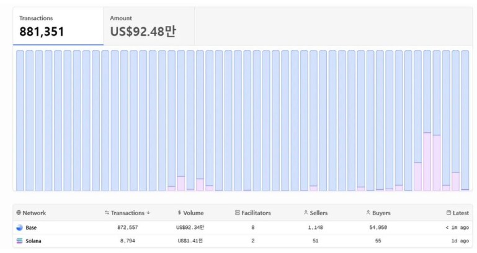Screen dimensions: 477x253
Task: Click Base facilitators count 8
Action: pos(253,228)
